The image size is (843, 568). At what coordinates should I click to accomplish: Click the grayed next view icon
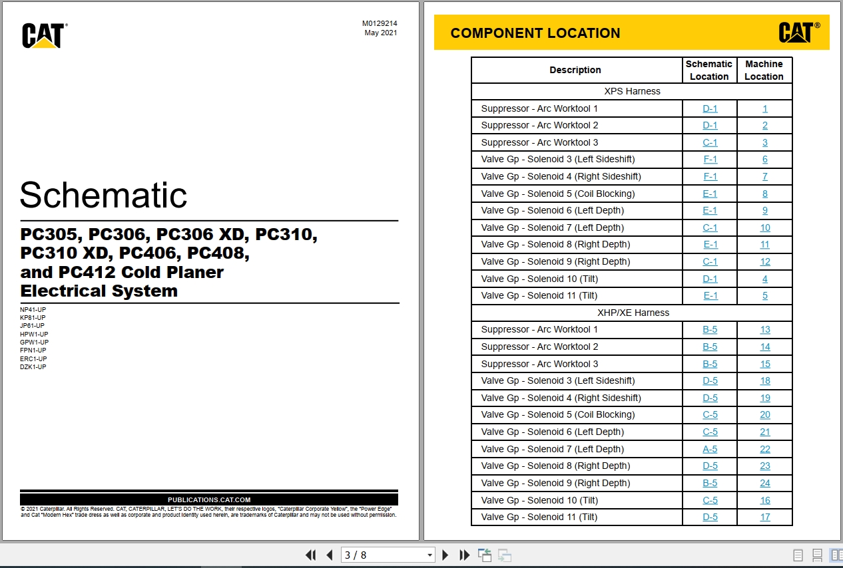pos(505,555)
